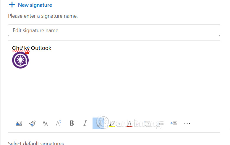230x145 pixels.
Task: Open the font size option
Action: pos(45,123)
